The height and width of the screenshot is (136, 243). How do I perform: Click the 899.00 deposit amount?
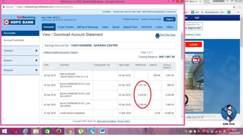pos(157,75)
